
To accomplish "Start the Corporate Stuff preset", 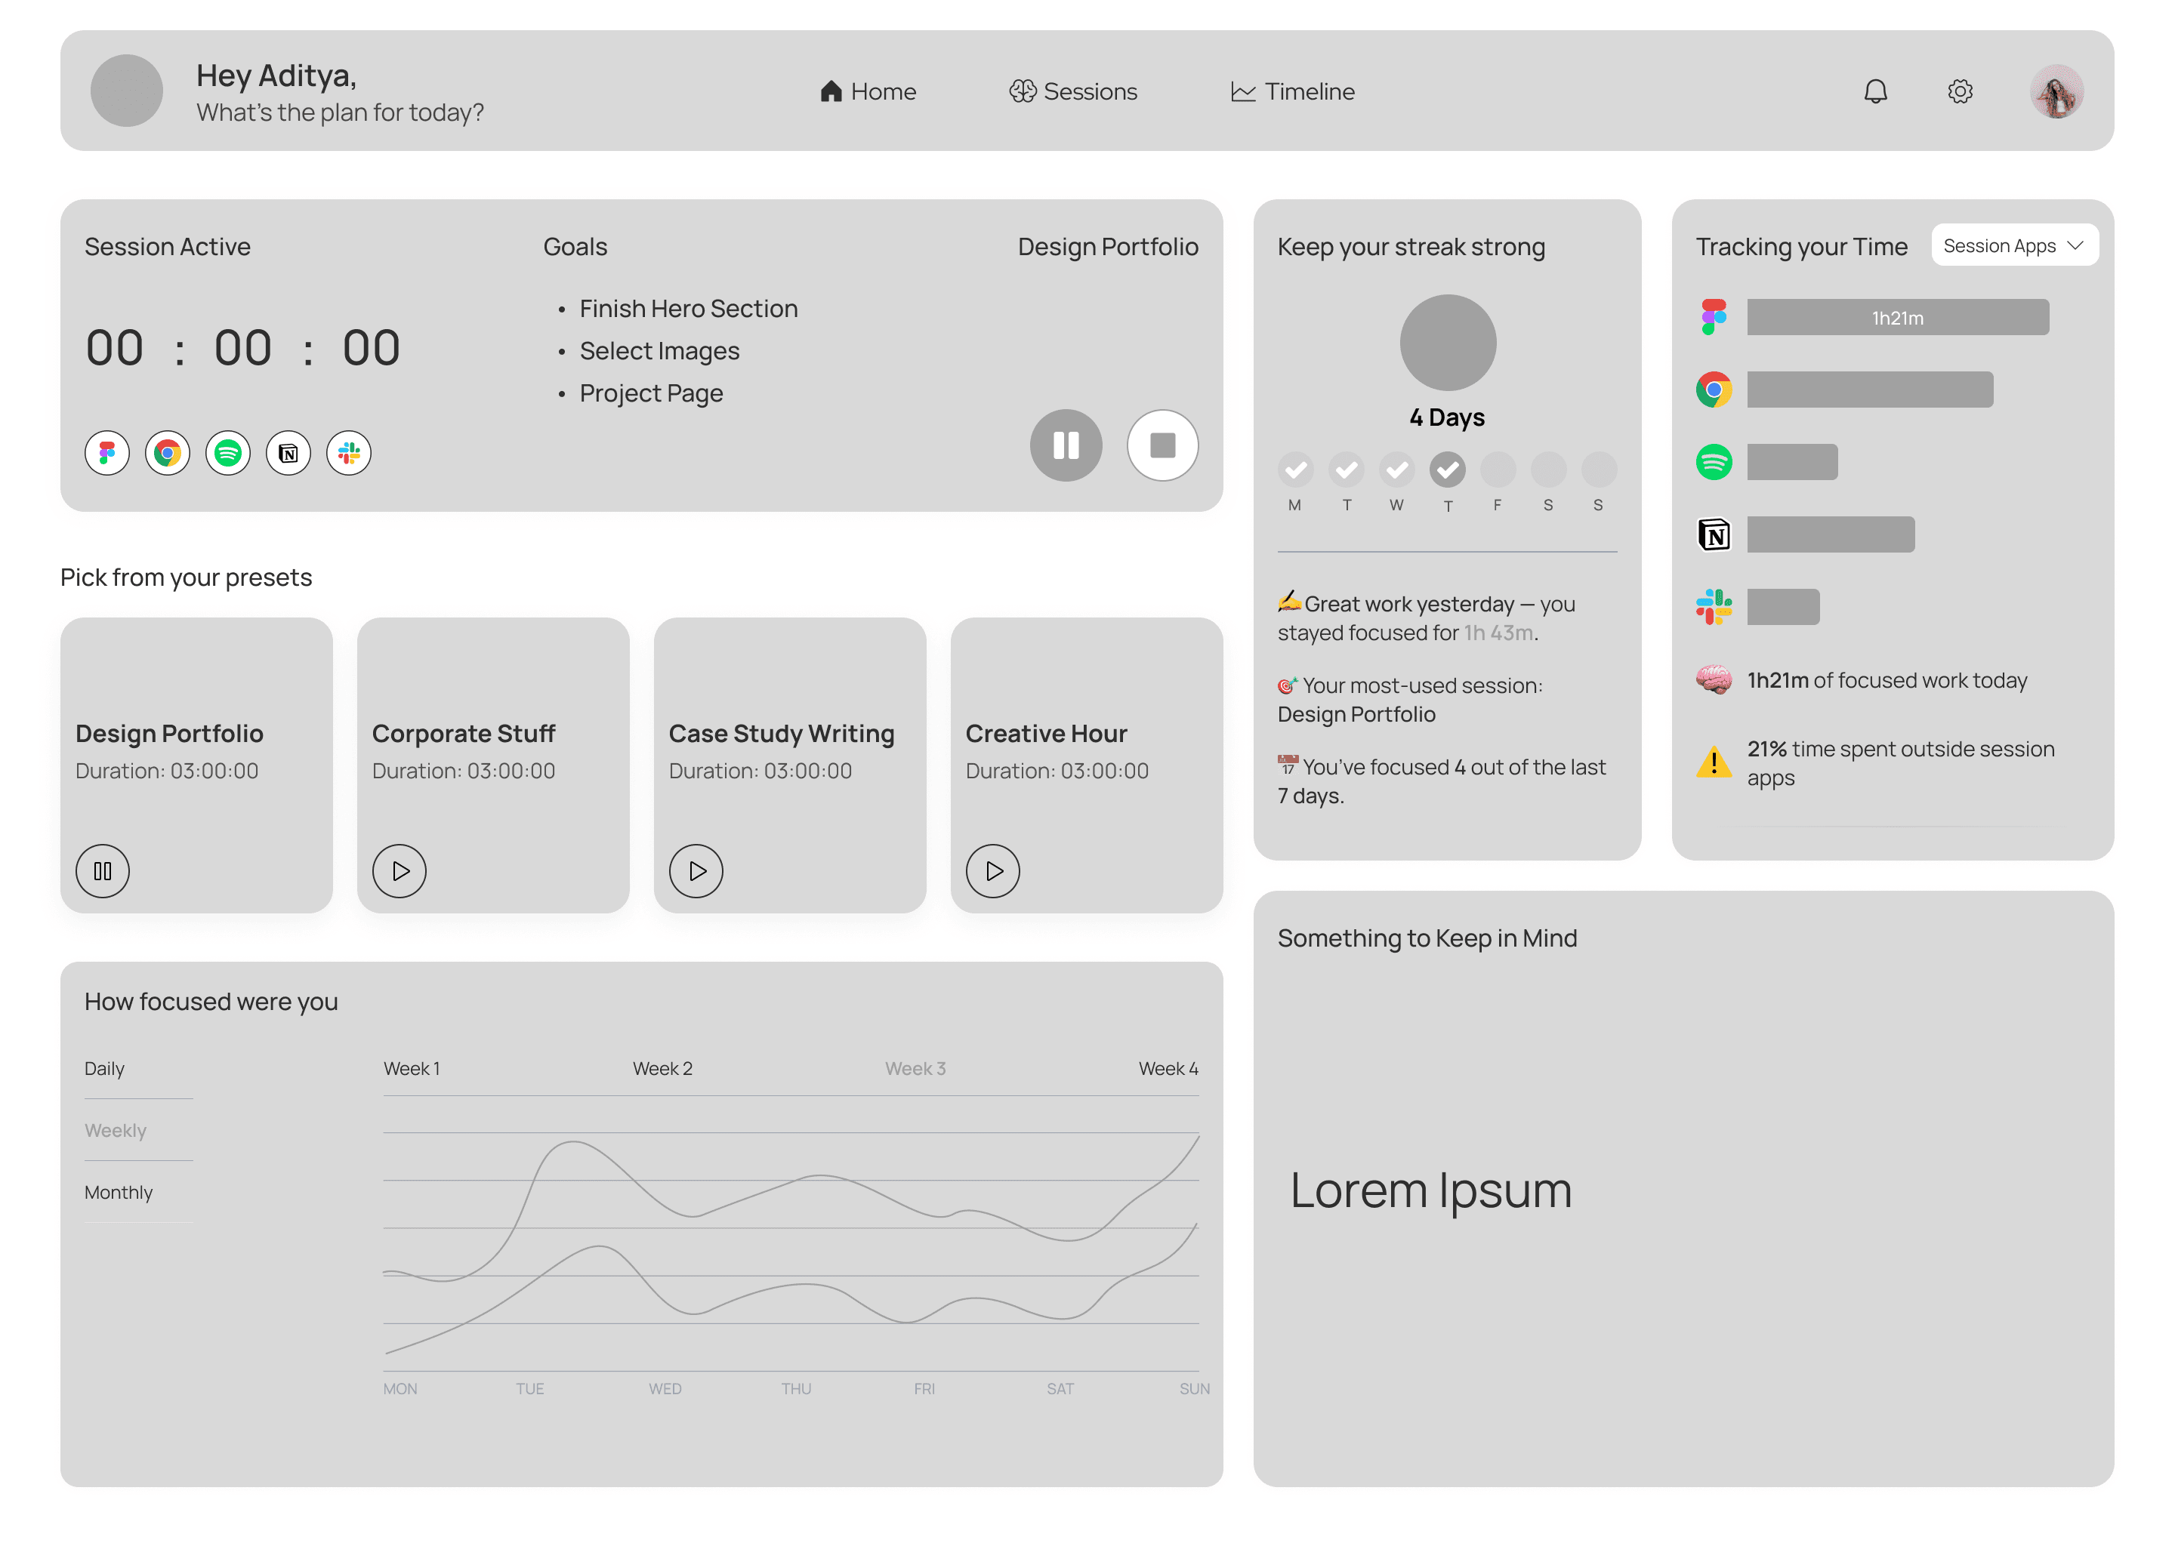I will (399, 870).
